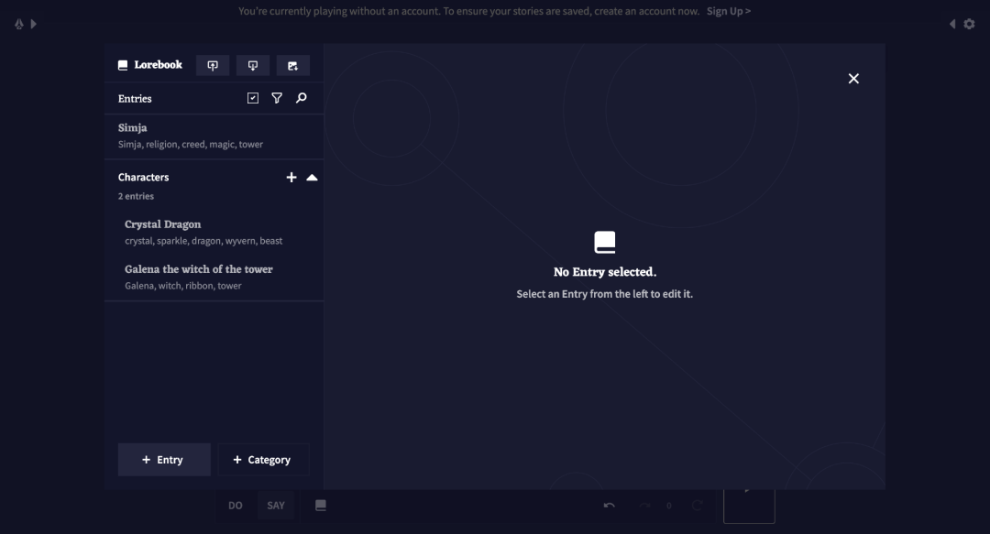Viewport: 990px width, 534px height.
Task: Open settings gear icon top right
Action: pyautogui.click(x=969, y=24)
